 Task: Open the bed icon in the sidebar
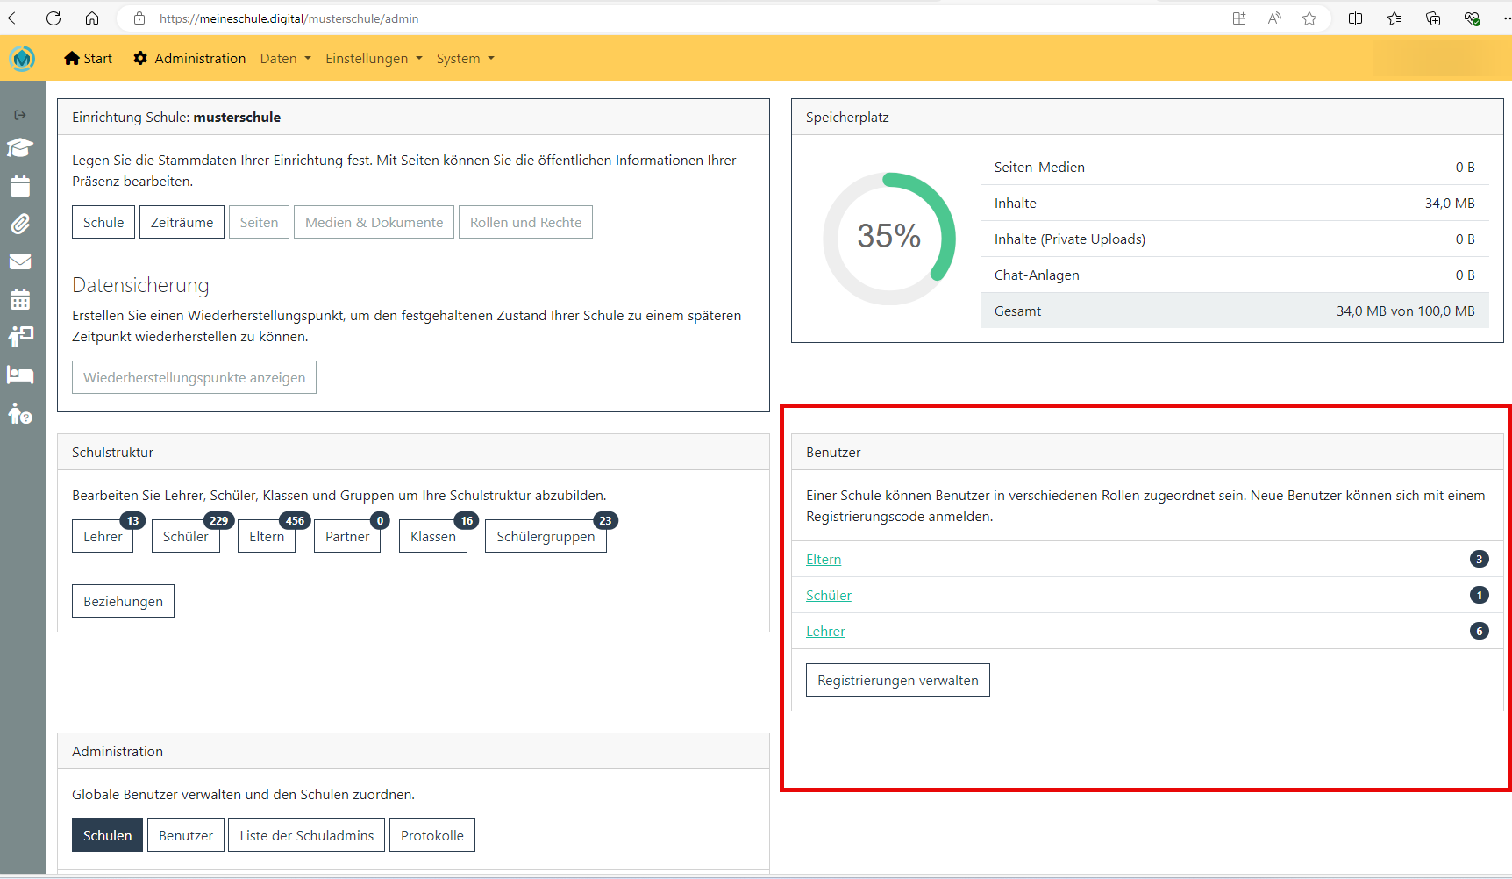click(20, 375)
